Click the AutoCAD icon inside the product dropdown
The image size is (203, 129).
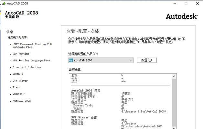(71, 60)
